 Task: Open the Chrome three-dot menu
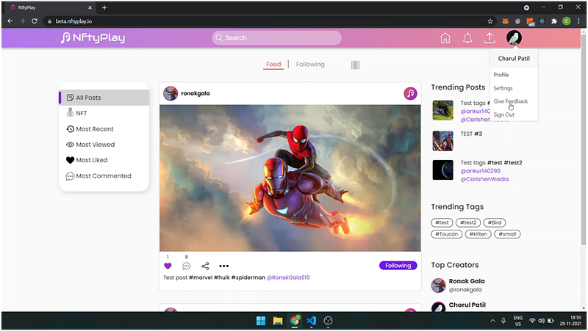(x=578, y=21)
